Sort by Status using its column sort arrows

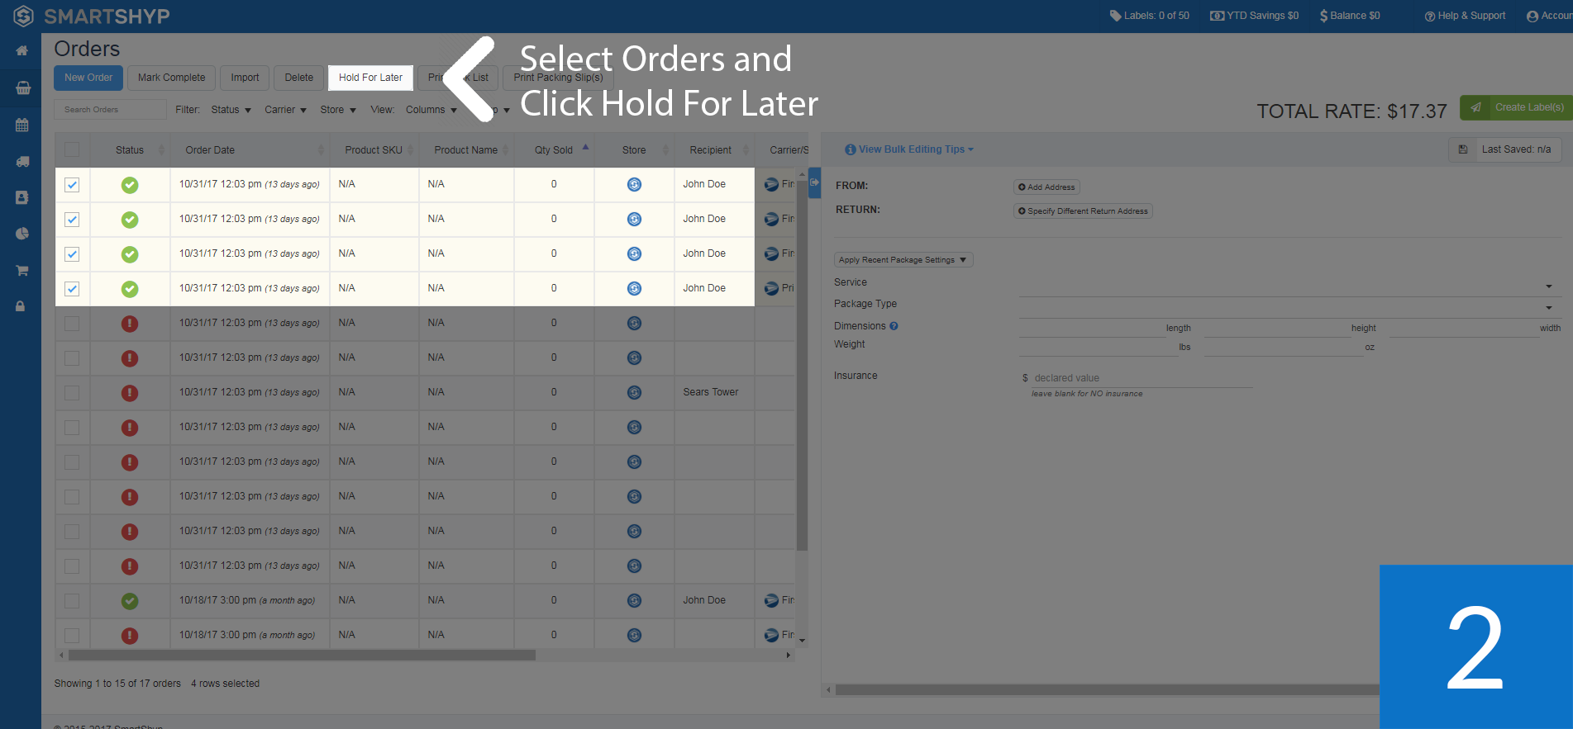(x=161, y=149)
